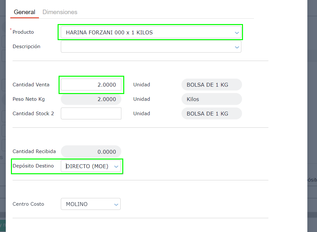
Task: Open the Centro Costo dropdown arrow
Action: [x=116, y=204]
